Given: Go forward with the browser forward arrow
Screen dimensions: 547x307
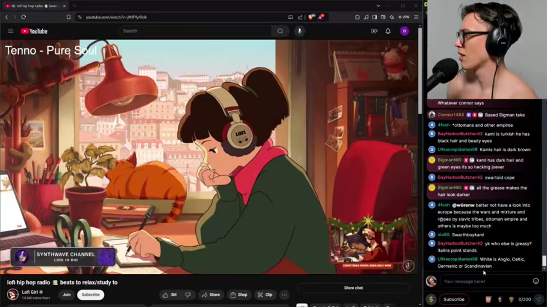Looking at the screenshot, I should [15, 17].
